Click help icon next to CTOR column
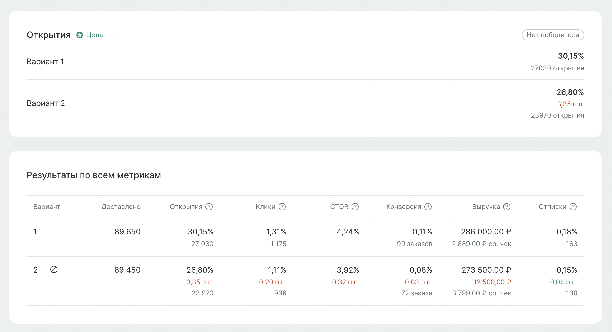The image size is (612, 332). click(355, 207)
